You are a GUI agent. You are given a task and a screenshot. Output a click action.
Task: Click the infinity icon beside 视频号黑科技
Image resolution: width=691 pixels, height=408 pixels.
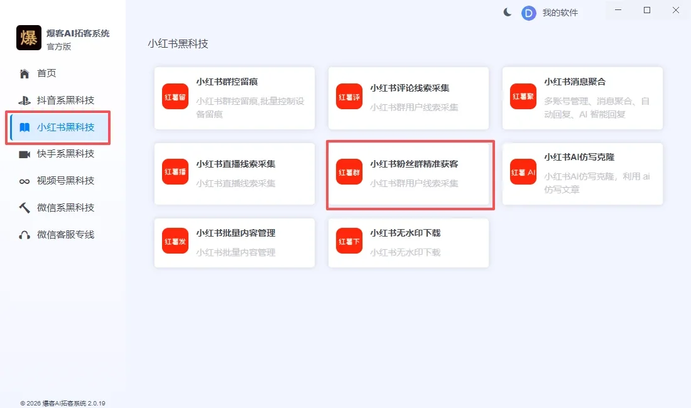point(24,181)
